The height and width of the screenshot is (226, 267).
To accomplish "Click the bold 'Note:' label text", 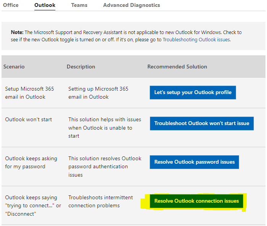I will (17, 33).
